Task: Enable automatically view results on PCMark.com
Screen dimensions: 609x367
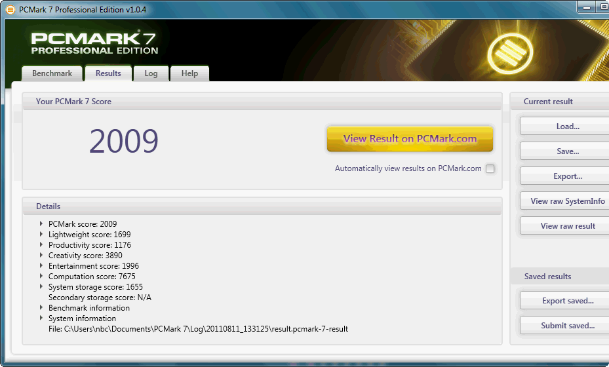Action: (490, 168)
